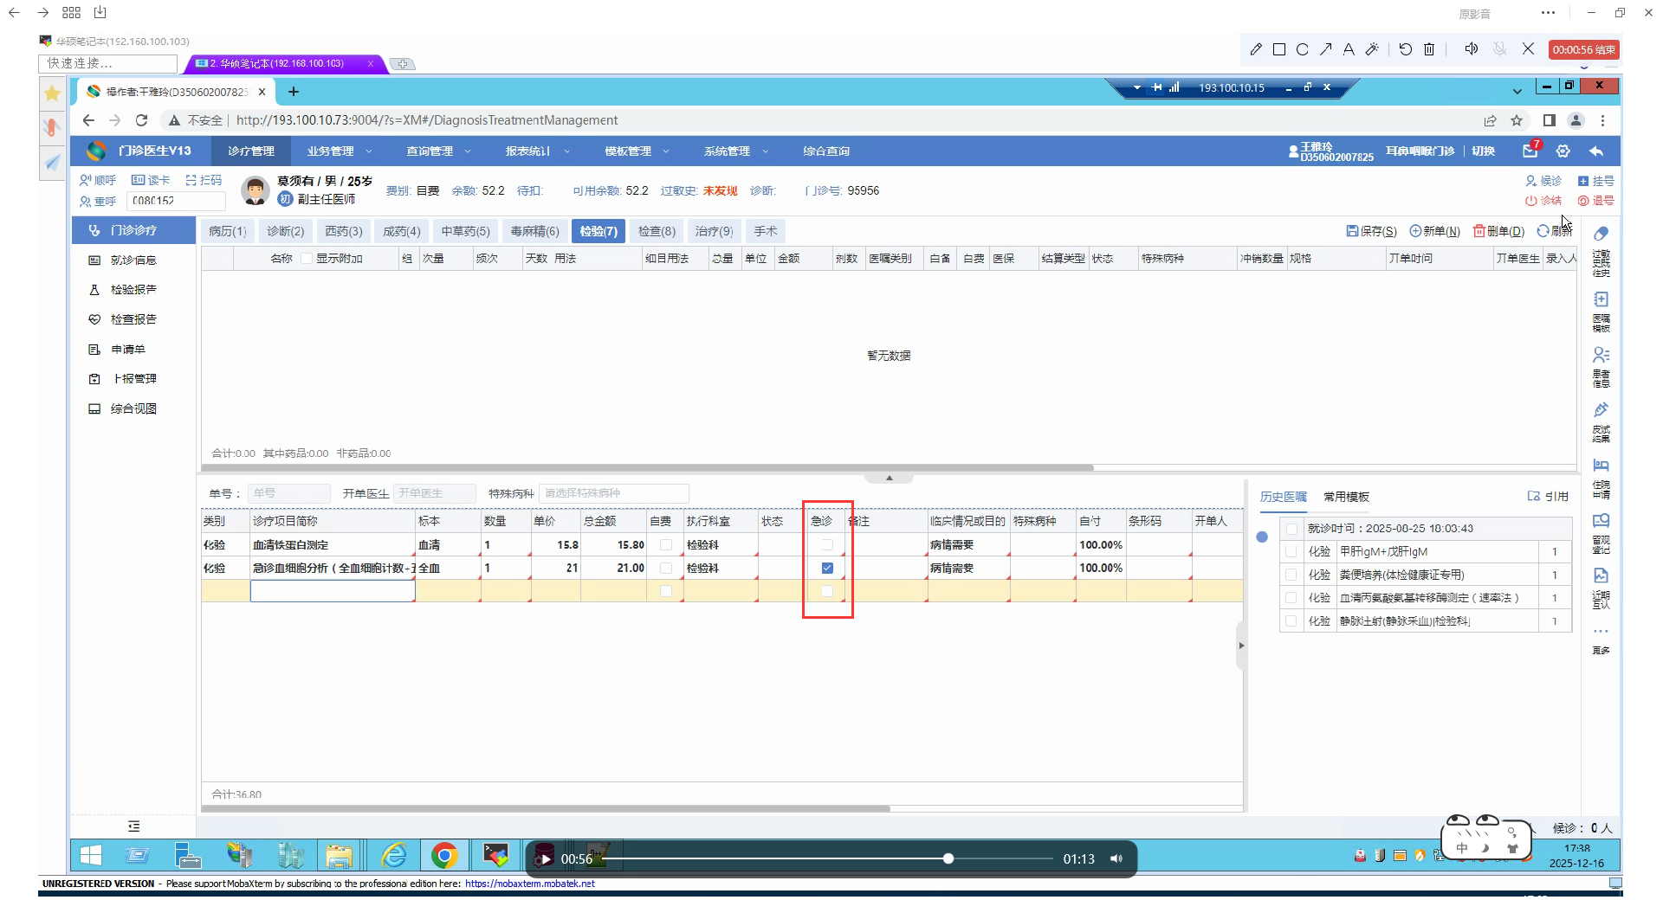Check the 血清丙氨酸氨基转移酶测定 history item
The image size is (1663, 900).
1292,598
